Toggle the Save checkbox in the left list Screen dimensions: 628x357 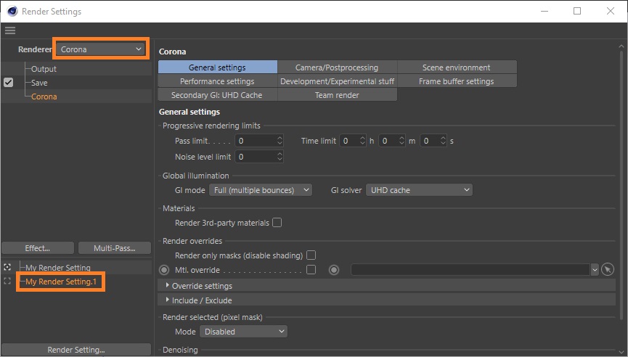pos(9,83)
